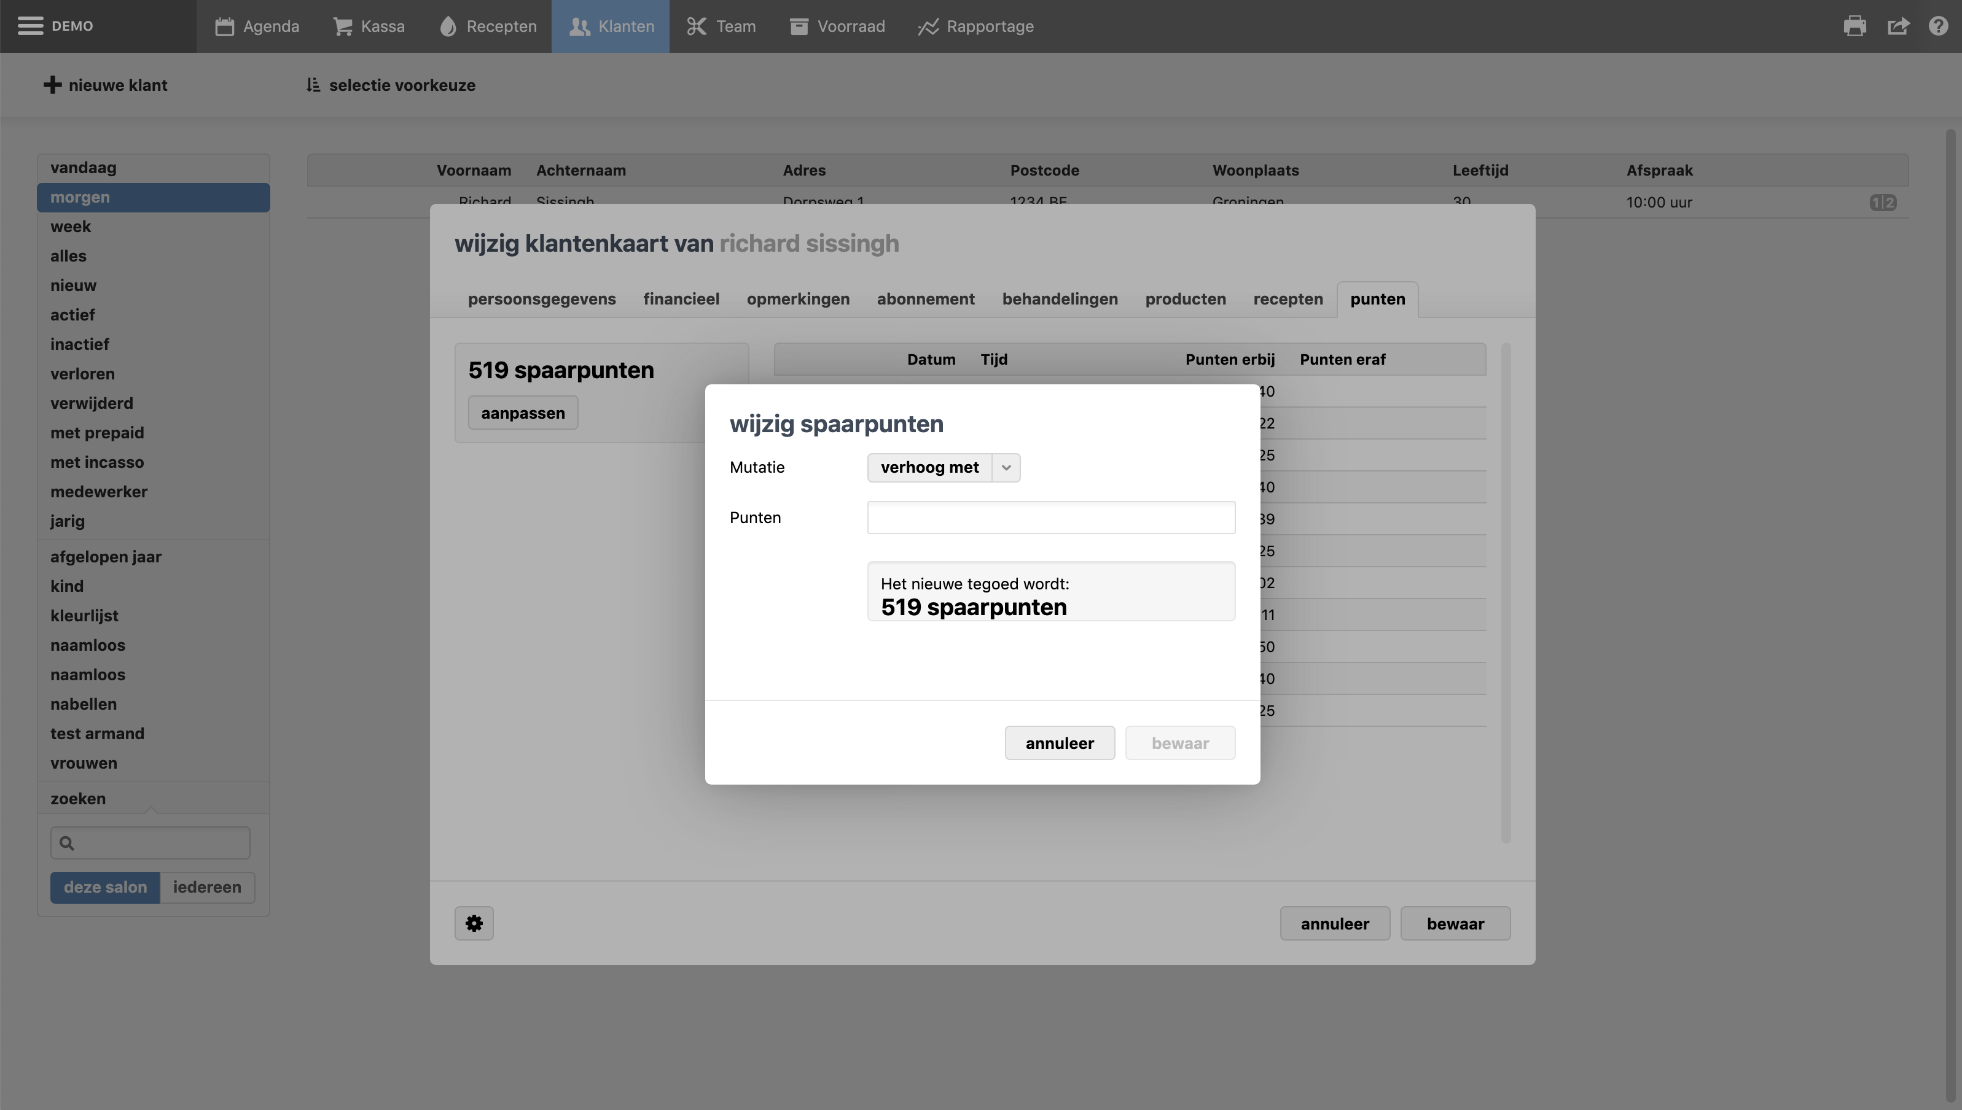Click annuleer in wijzig spaarpunten dialog
This screenshot has width=1962, height=1110.
(x=1059, y=743)
